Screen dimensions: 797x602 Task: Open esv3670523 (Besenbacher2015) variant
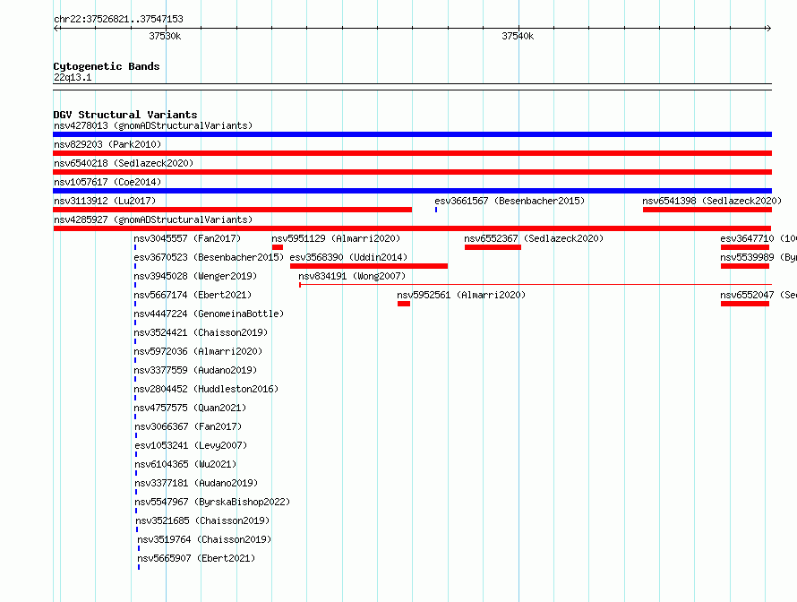(209, 257)
